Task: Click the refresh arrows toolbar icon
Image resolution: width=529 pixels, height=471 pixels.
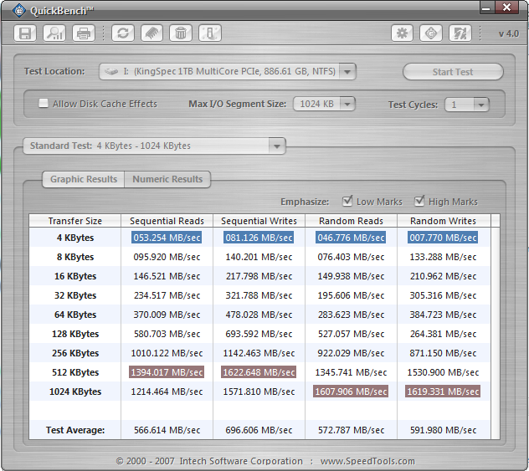Action: 124,33
